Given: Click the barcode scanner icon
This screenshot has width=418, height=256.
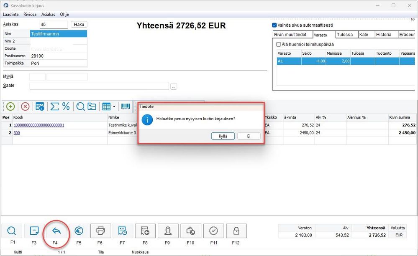Looking at the screenshot, I should point(125,107).
